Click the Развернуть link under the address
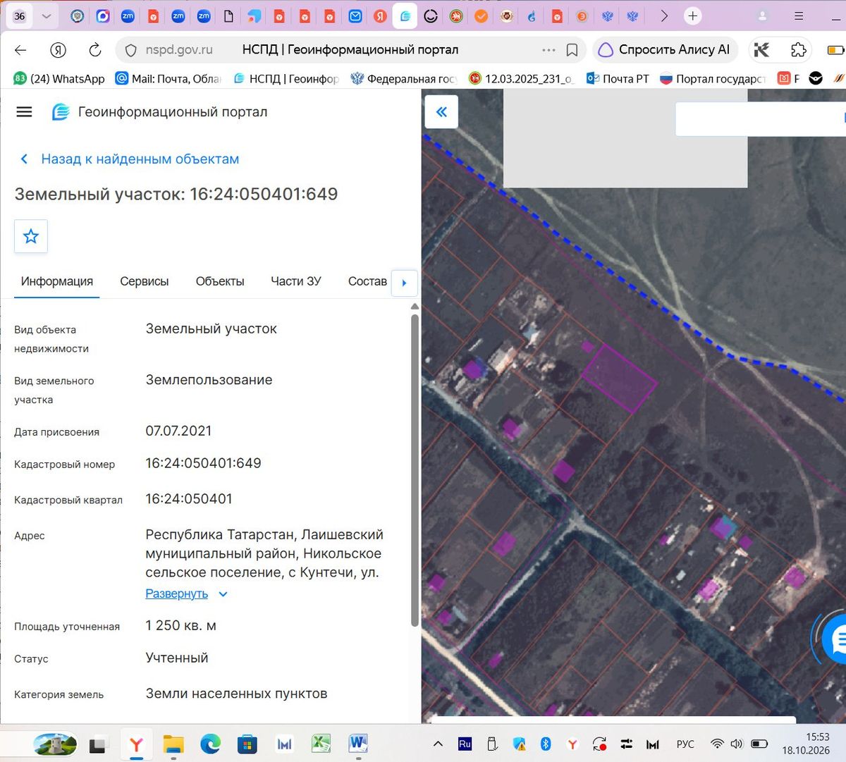The height and width of the screenshot is (762, 846). point(176,594)
